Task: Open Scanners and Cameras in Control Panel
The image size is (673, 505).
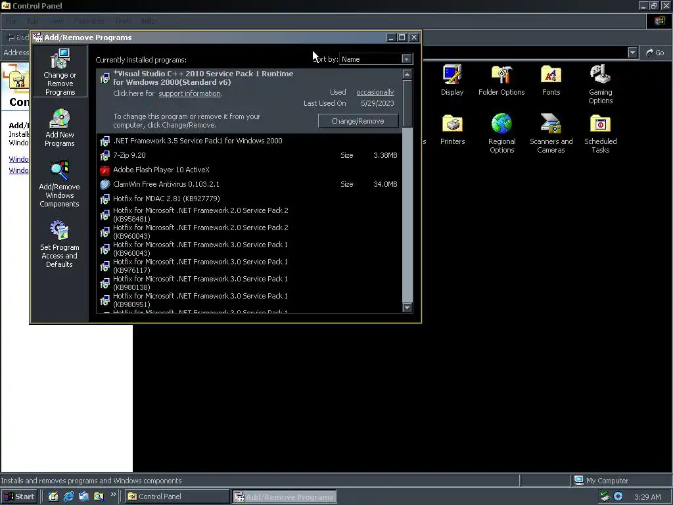Action: point(551,133)
